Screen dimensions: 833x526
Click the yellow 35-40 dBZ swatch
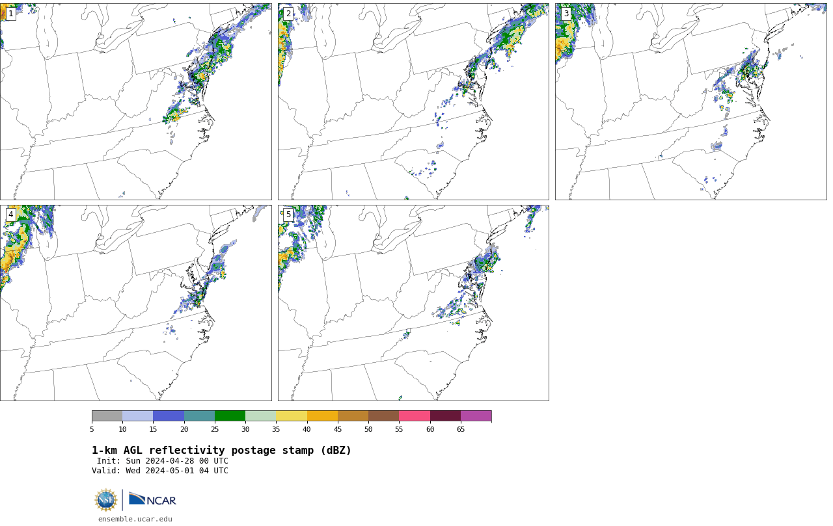click(292, 416)
